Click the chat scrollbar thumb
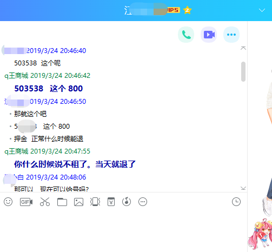The image size is (272, 252). [x=243, y=71]
